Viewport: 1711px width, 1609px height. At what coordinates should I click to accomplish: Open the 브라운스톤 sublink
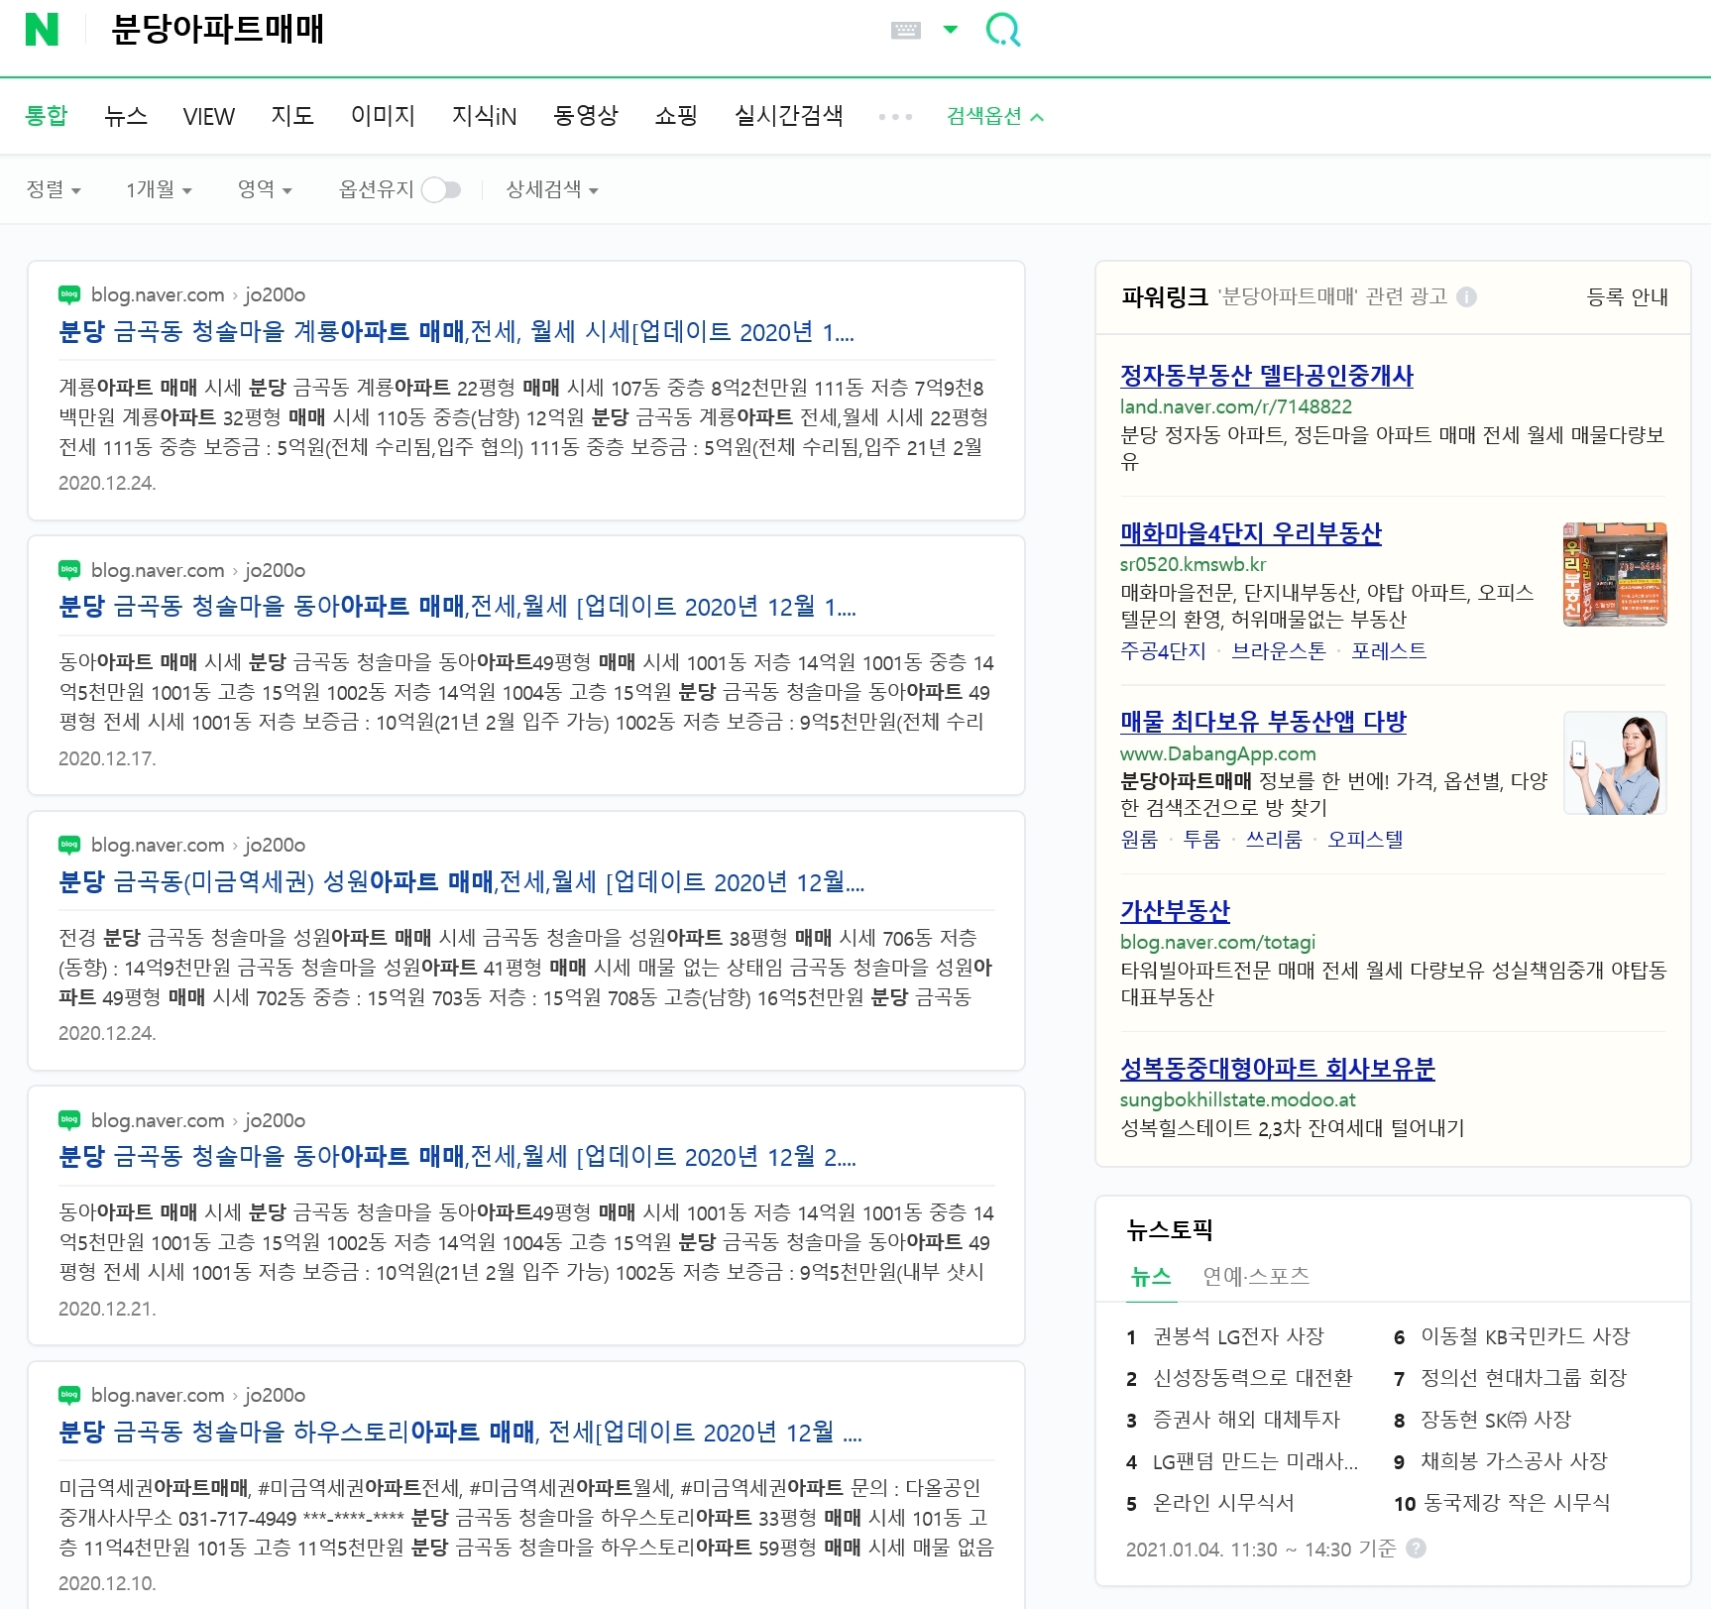point(1278,650)
